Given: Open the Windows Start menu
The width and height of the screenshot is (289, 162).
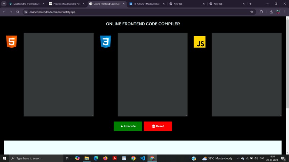Looking at the screenshot, I should [4, 158].
